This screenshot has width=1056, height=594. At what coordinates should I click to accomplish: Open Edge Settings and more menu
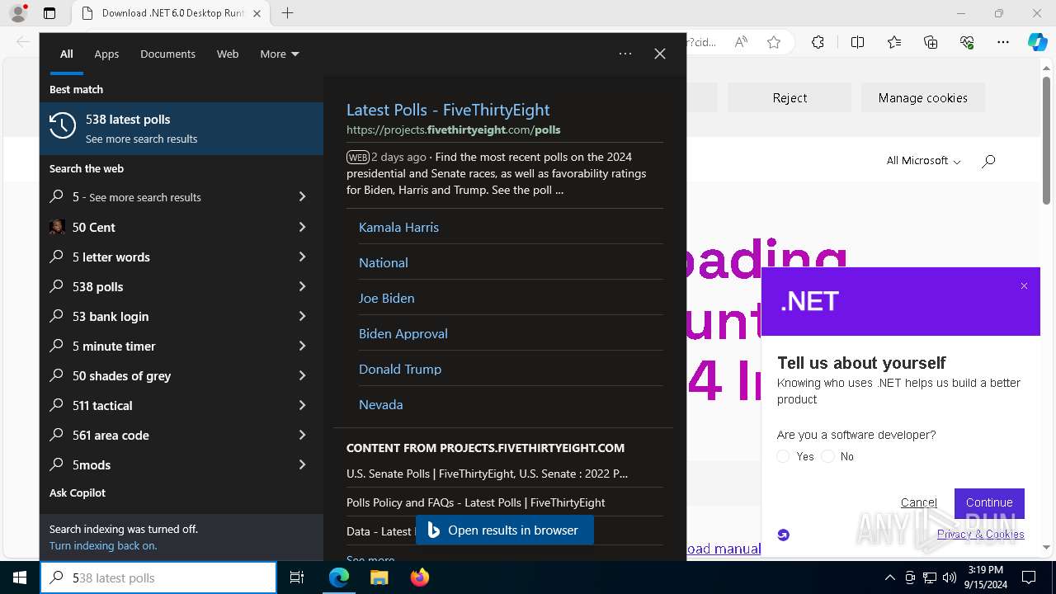coord(1003,42)
